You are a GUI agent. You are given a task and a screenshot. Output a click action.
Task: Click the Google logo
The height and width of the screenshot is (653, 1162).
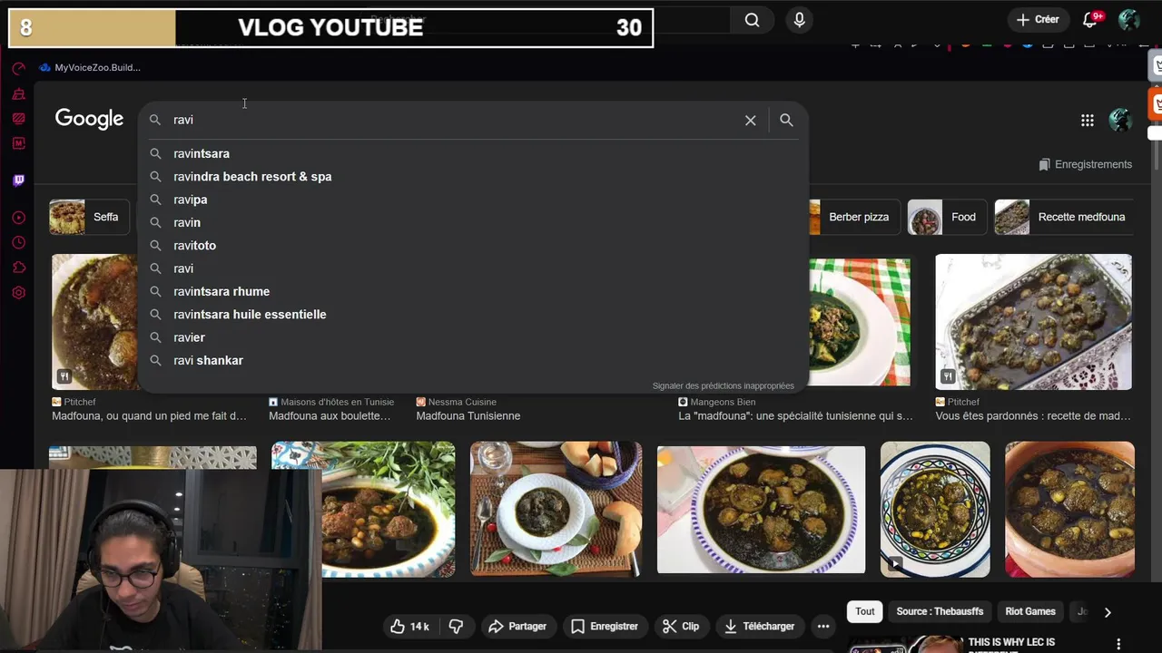[x=89, y=119]
